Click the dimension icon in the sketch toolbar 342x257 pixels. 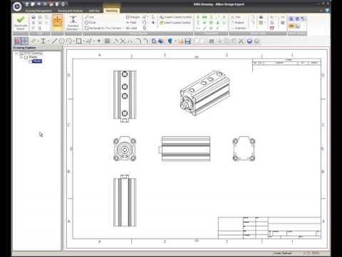pyautogui.click(x=43, y=41)
